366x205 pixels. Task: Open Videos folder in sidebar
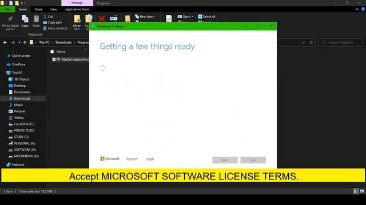tap(19, 118)
